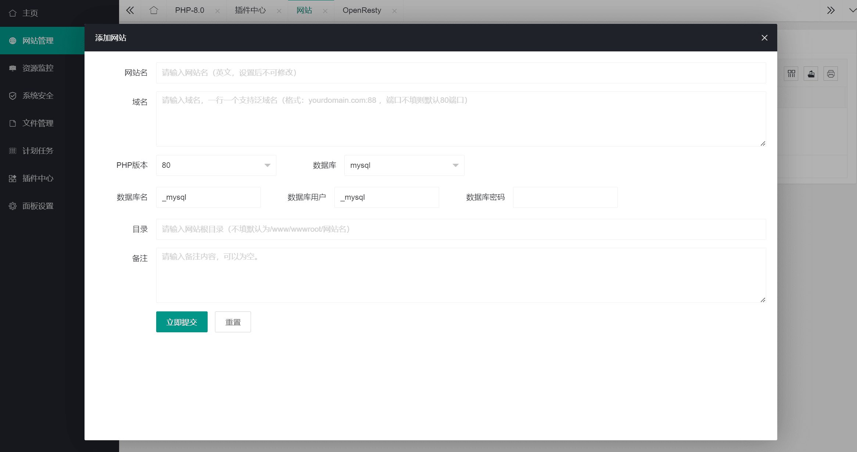Focus the 数据库密码 password field
The height and width of the screenshot is (452, 857).
coord(565,197)
